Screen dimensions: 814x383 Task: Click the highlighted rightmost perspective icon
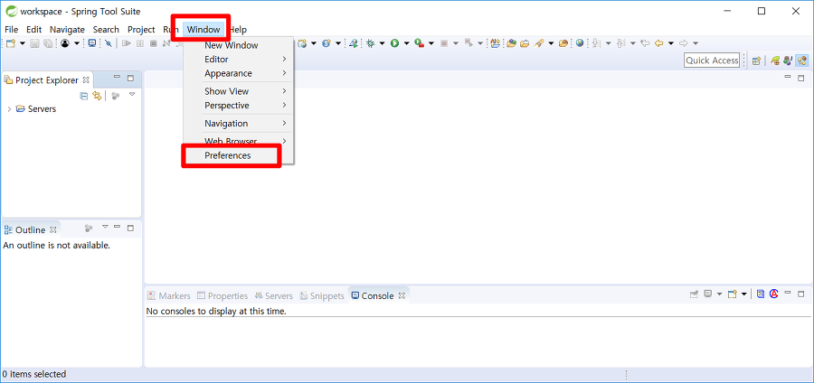(x=801, y=61)
